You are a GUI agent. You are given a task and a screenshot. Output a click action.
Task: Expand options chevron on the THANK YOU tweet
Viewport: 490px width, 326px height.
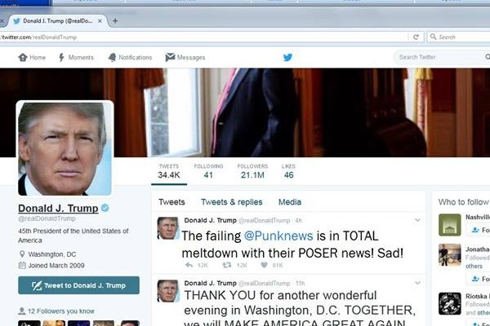coord(417,284)
